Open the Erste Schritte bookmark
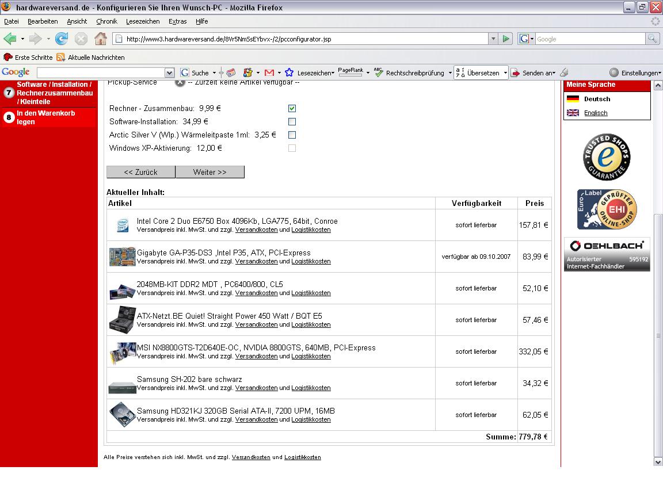This screenshot has width=663, height=497. click(x=28, y=58)
